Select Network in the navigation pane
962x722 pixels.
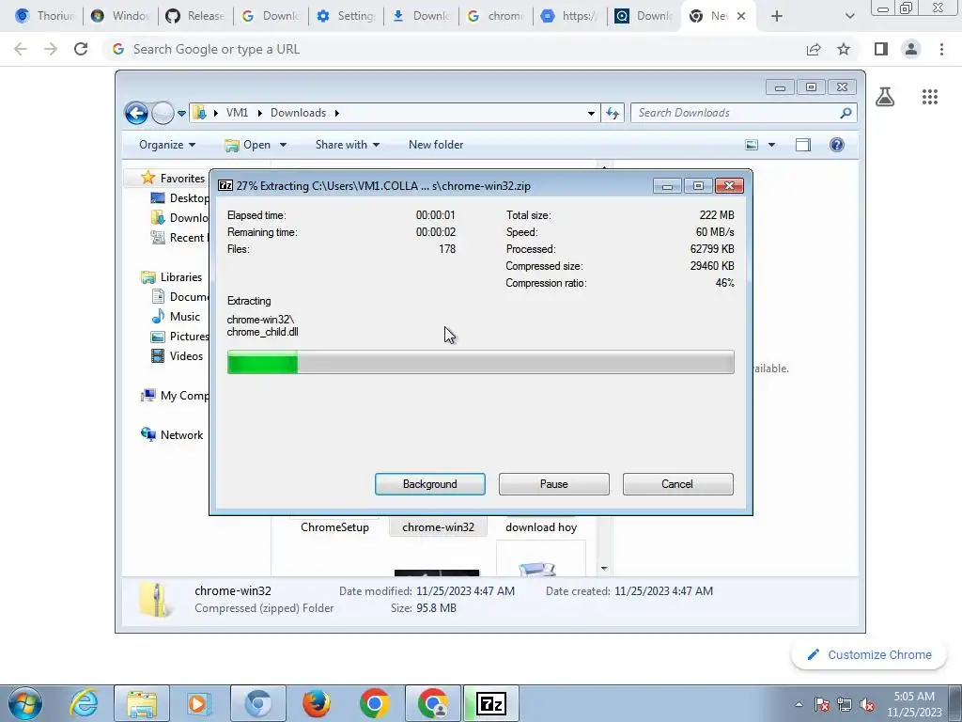[173, 434]
